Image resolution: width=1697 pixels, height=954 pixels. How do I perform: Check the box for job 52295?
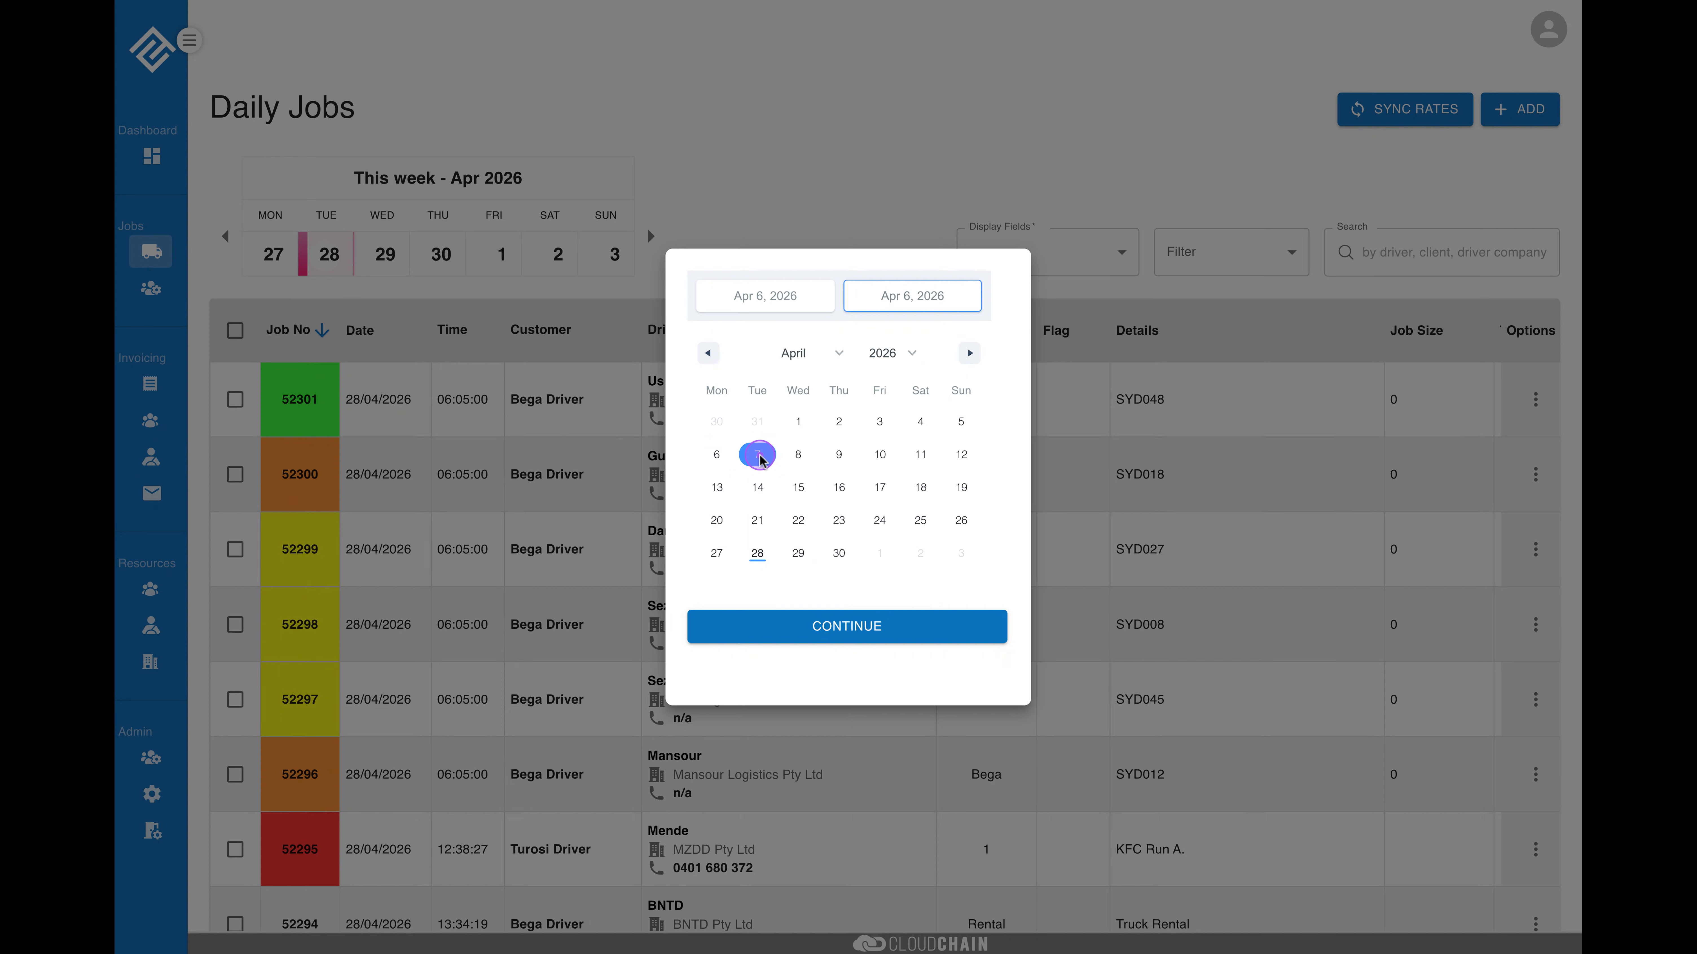(x=235, y=850)
